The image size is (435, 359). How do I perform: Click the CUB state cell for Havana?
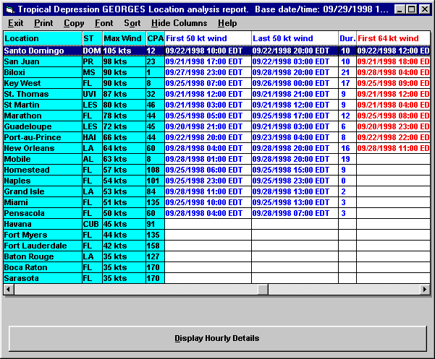pos(93,224)
